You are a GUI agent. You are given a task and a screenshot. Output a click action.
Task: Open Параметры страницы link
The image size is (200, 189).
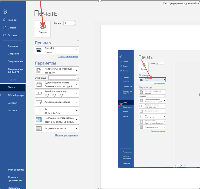67,135
